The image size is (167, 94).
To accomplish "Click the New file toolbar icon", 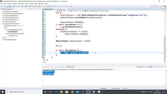I will click(x=2, y=6).
